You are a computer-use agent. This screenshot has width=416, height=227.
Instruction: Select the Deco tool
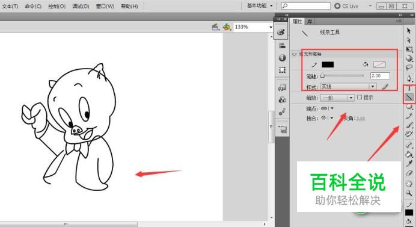[x=409, y=134]
